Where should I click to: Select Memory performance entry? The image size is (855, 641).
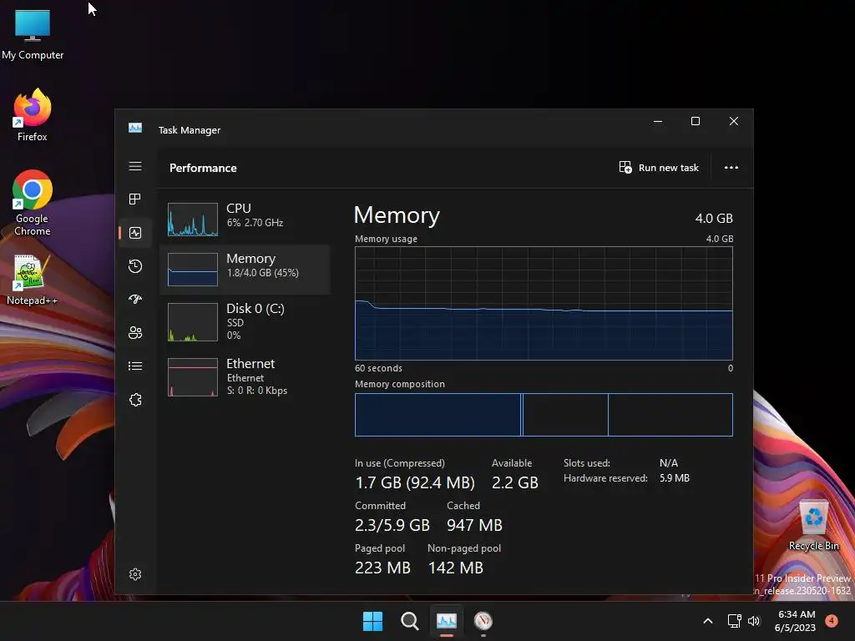tap(245, 270)
